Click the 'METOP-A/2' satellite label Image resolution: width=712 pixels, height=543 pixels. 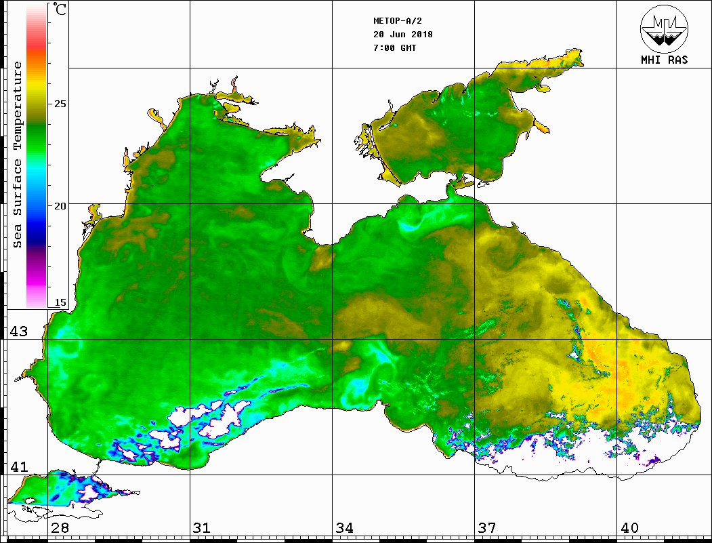(398, 21)
